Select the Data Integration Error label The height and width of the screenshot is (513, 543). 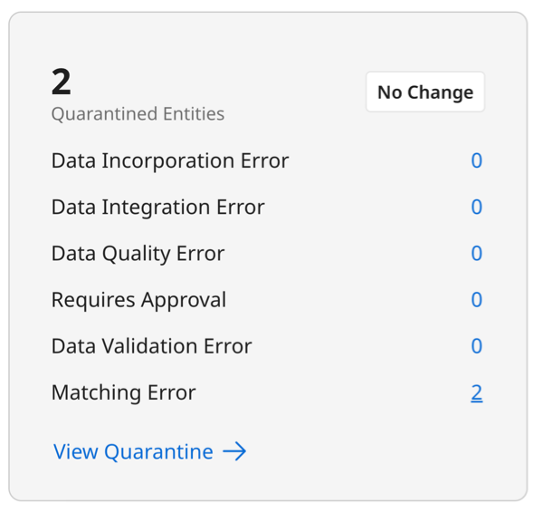tap(157, 208)
